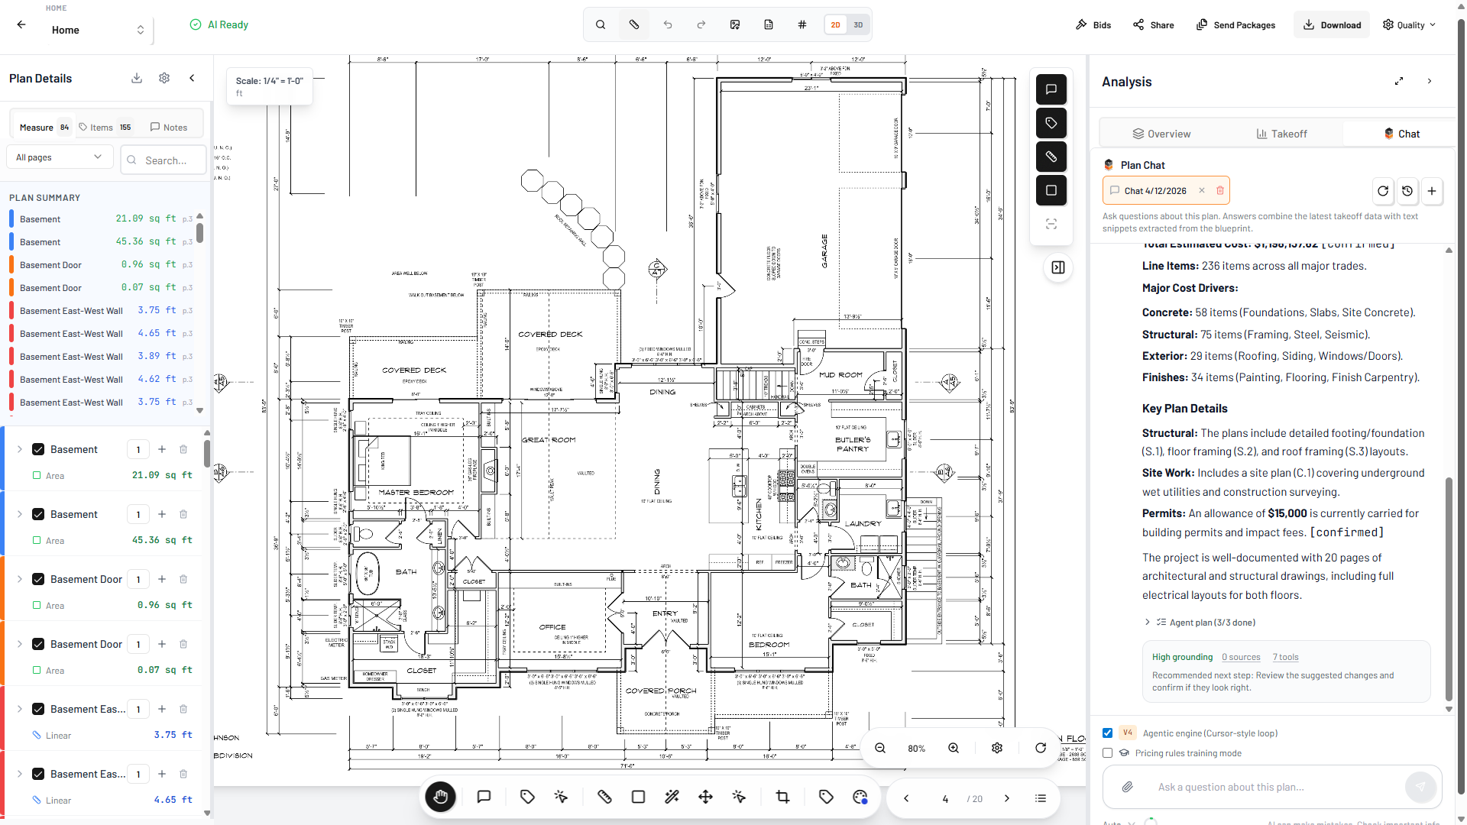The width and height of the screenshot is (1467, 825).
Task: Select the ruler measure tool
Action: click(x=604, y=797)
